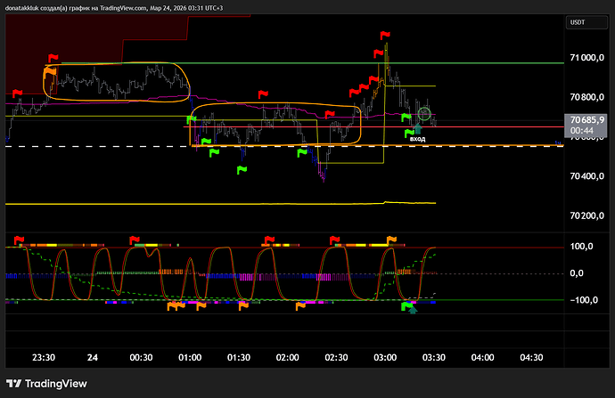Click the 100,0 oscillator scale label

tap(583, 248)
